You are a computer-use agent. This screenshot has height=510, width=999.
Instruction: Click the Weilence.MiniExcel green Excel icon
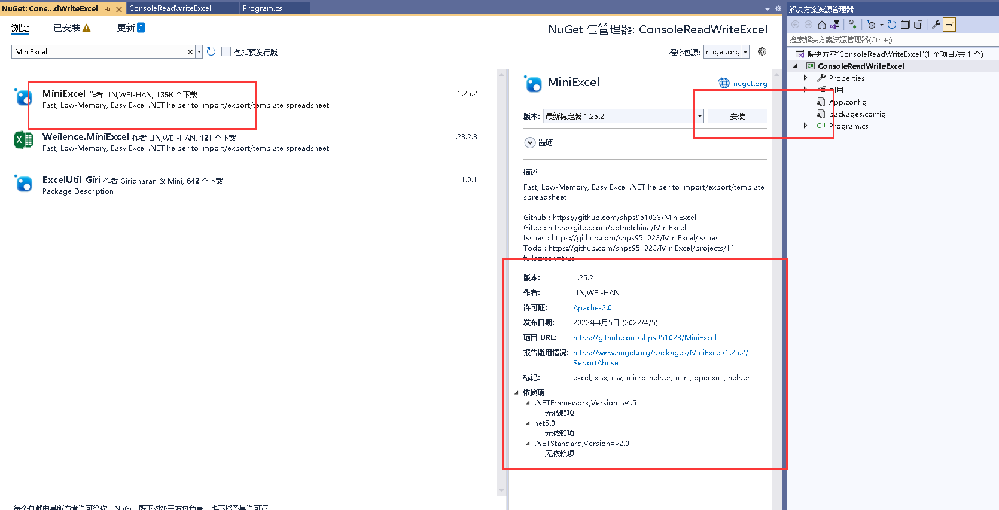click(23, 140)
